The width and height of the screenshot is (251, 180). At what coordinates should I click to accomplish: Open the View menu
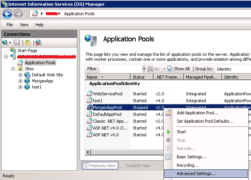point(24,25)
